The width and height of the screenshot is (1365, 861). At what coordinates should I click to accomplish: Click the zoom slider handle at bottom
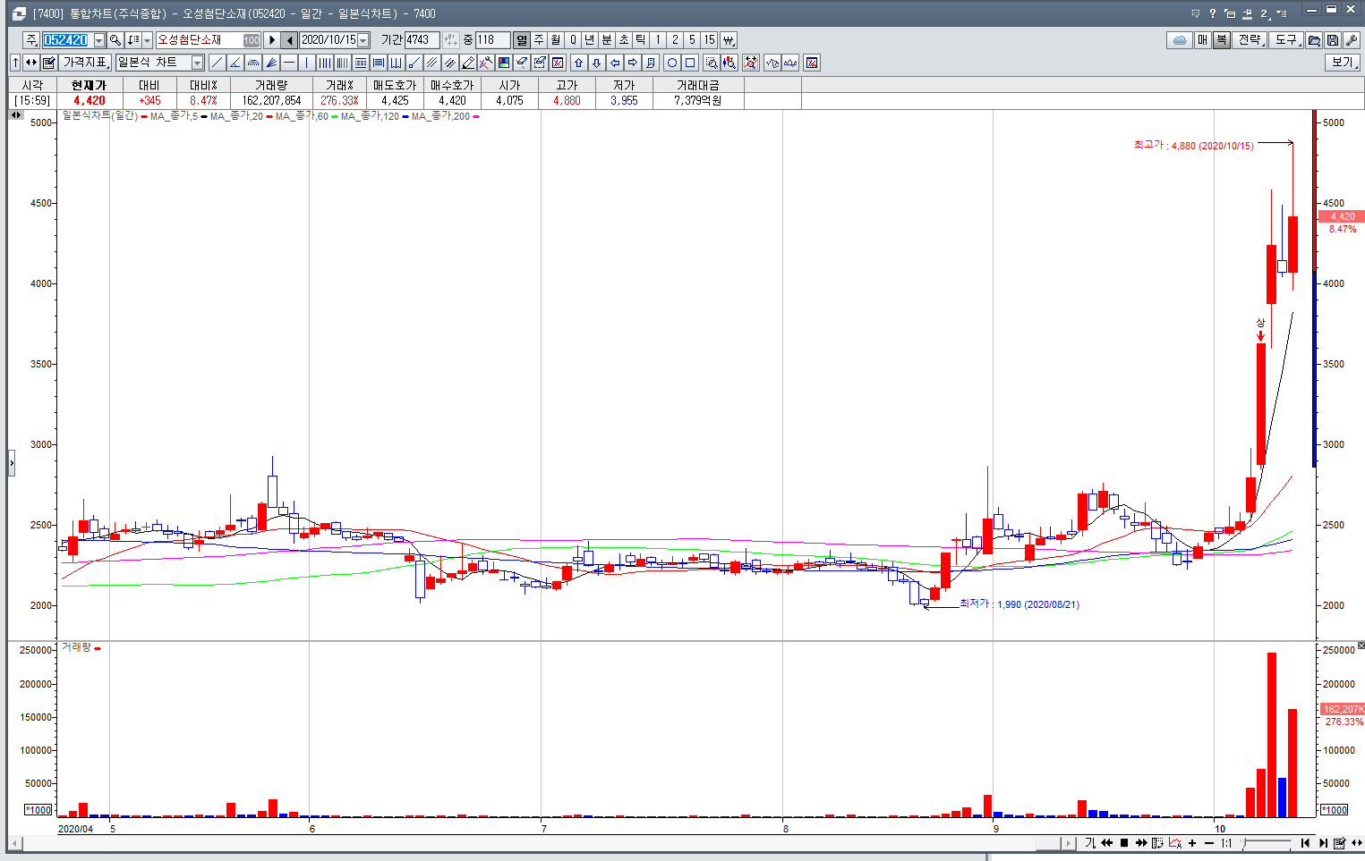(x=1244, y=843)
